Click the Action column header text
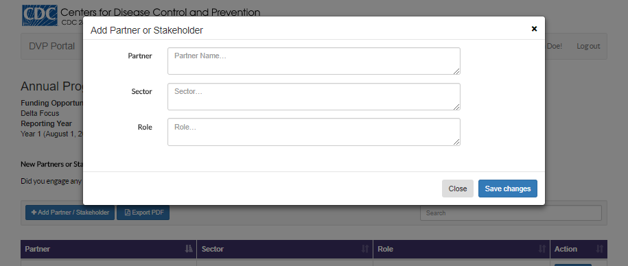Screen dimensions: 628x266 point(566,249)
